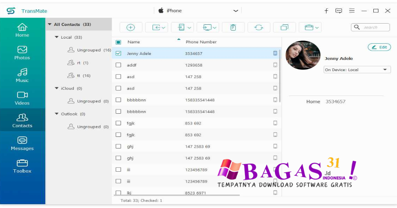397x208 pixels.
Task: Click Home number 3534657 in details
Action: 335,101
